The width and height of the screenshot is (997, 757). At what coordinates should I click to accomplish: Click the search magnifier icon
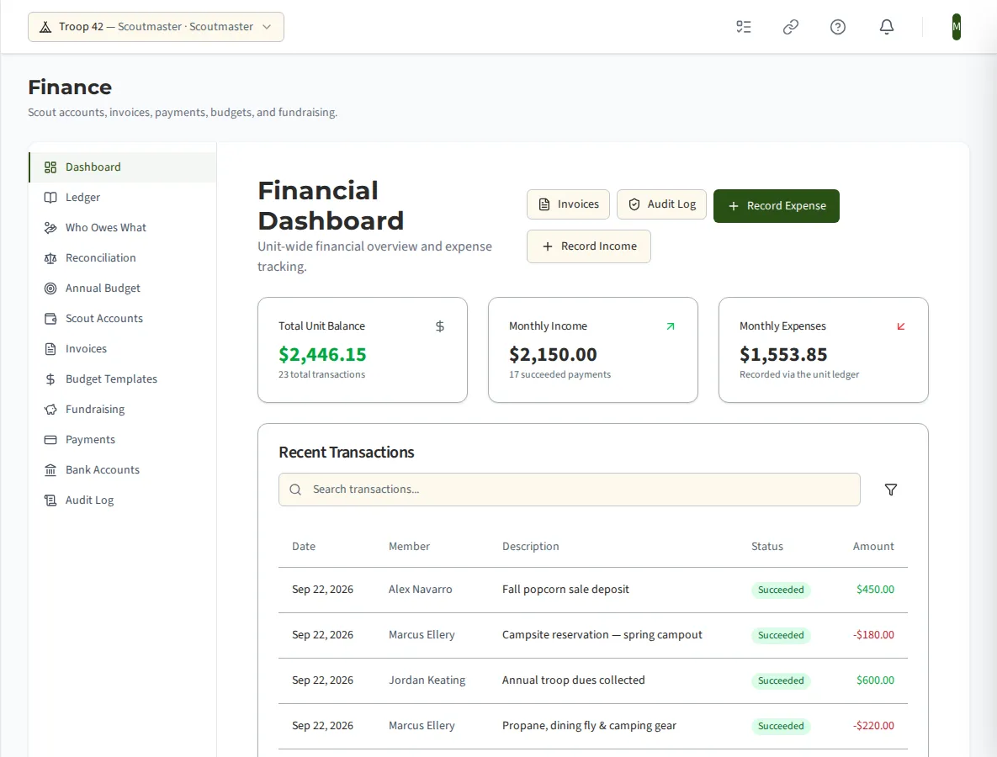click(295, 490)
